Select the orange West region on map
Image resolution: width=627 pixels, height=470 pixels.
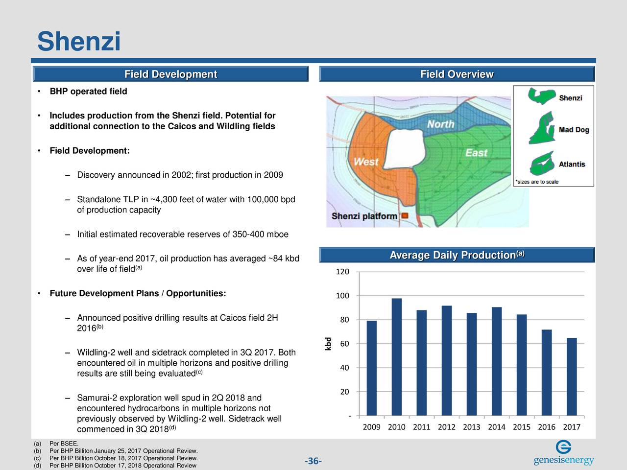[367, 162]
